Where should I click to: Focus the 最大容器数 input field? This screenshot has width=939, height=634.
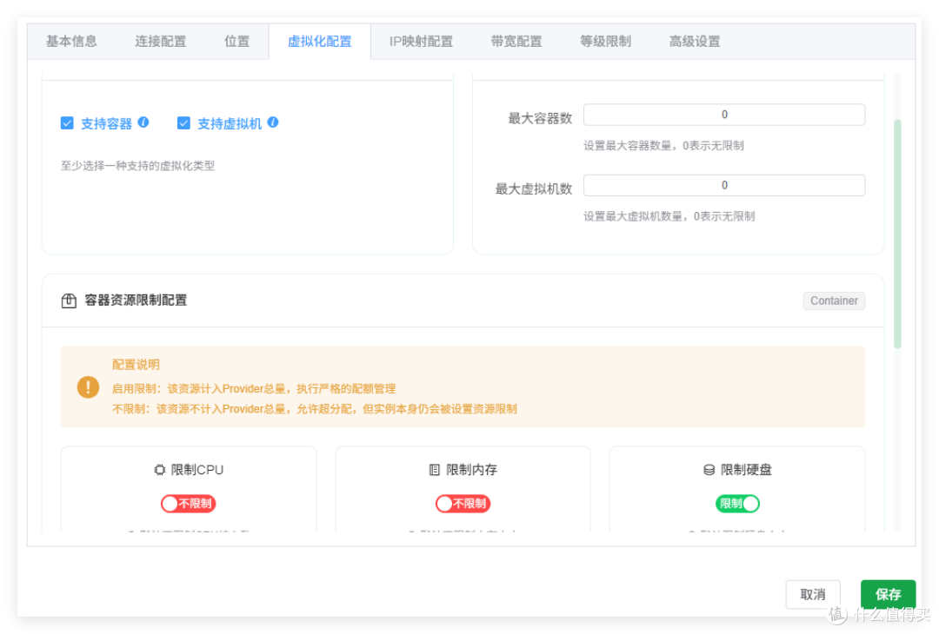point(724,115)
